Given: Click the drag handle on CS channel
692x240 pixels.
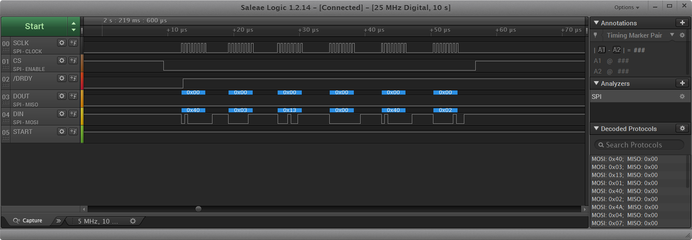Looking at the screenshot, I should (x=6, y=67).
